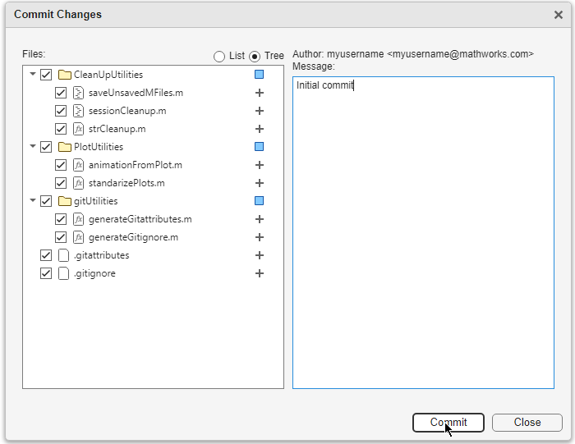Click the Close button

527,423
